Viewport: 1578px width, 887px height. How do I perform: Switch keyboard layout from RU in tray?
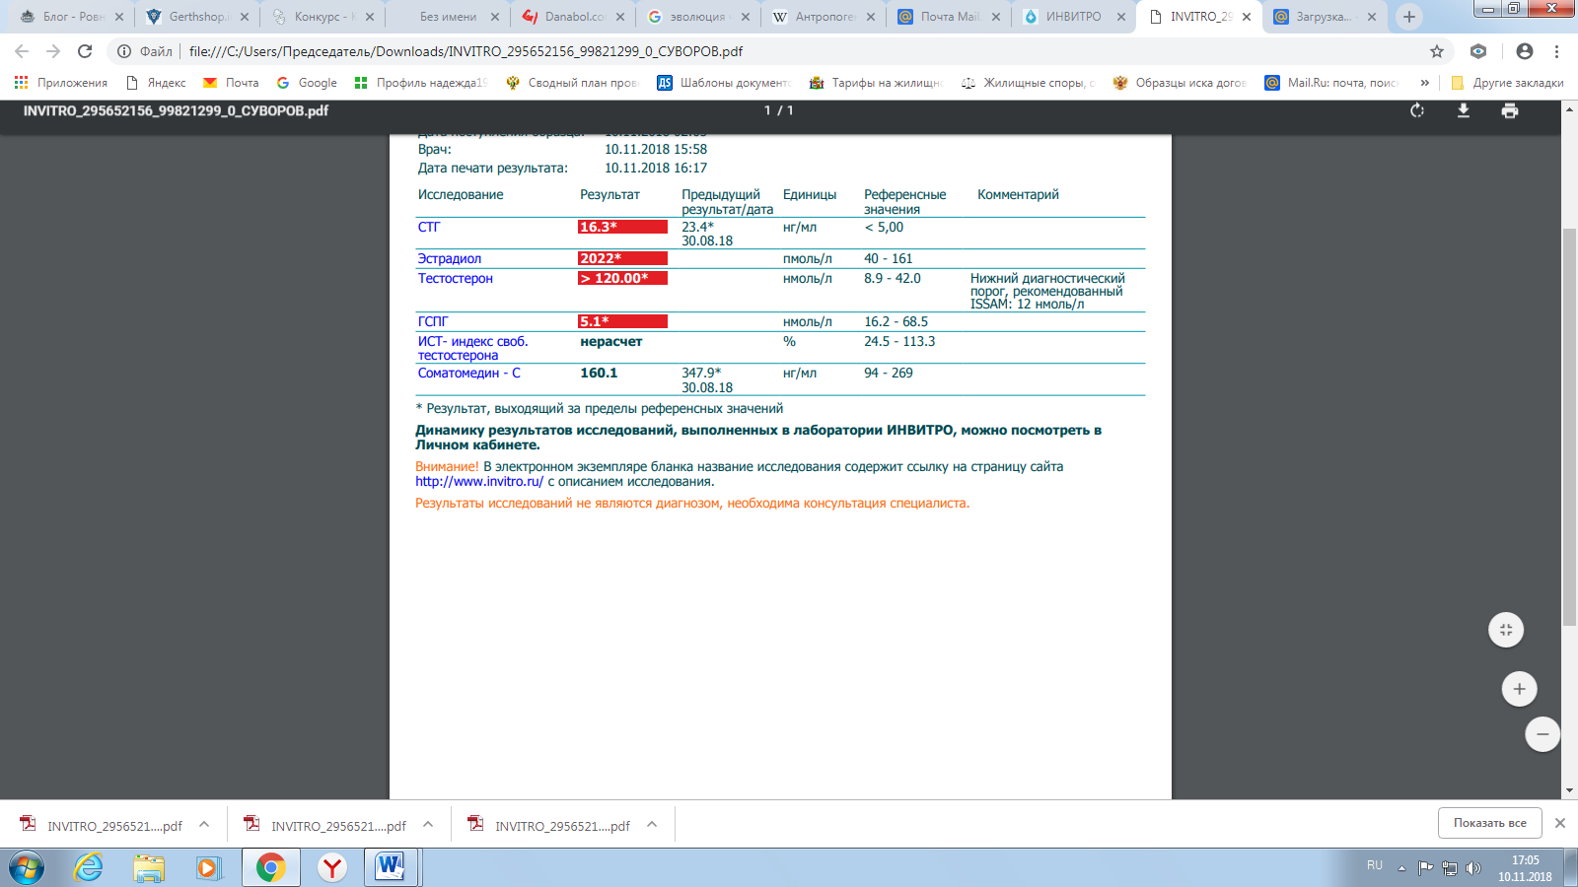[x=1377, y=865]
